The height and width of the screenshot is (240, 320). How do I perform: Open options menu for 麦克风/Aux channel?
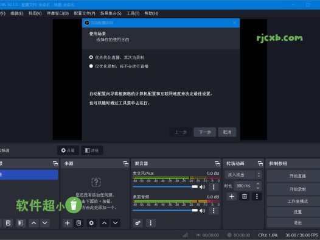(214, 186)
